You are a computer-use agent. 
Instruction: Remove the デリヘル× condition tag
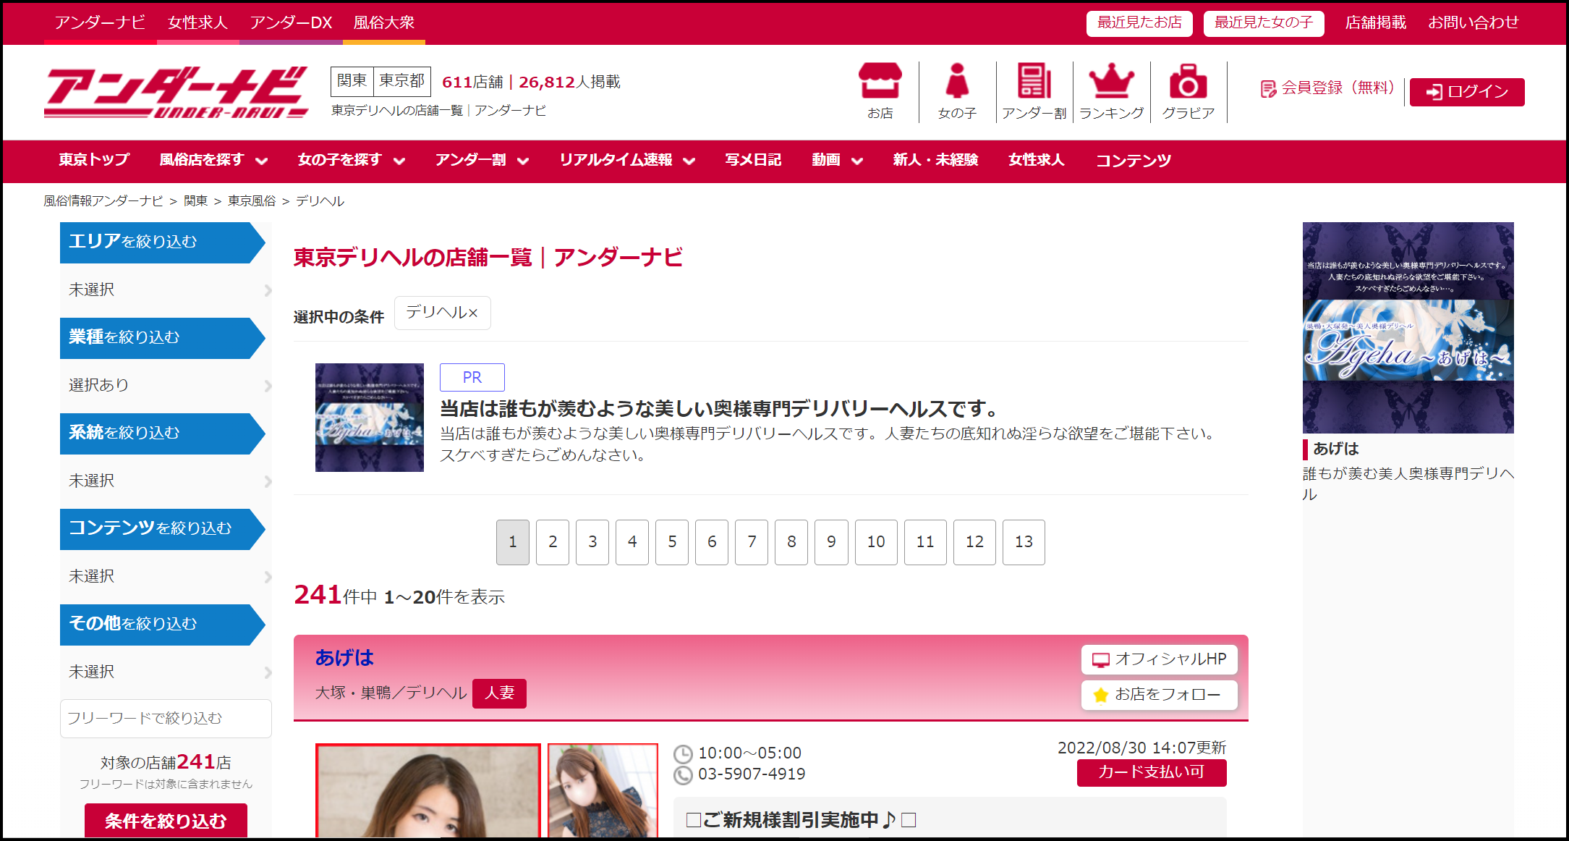point(442,313)
